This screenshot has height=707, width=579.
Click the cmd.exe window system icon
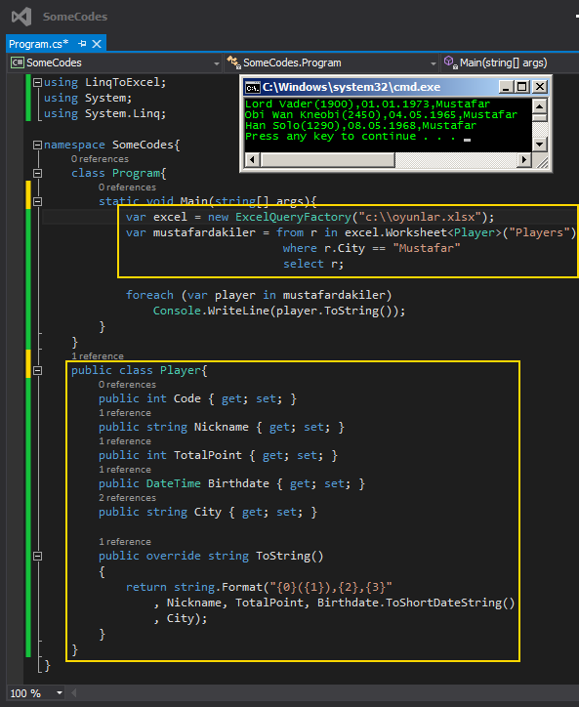[x=253, y=87]
